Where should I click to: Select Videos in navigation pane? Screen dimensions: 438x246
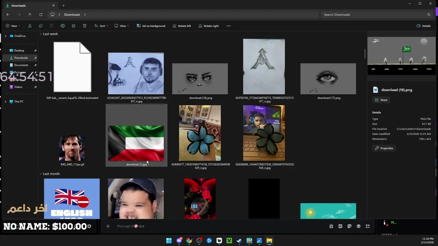pyautogui.click(x=18, y=87)
